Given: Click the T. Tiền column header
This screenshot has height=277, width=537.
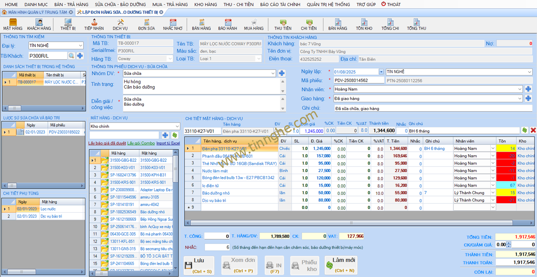Looking at the screenshot, I should pyautogui.click(x=396, y=141).
